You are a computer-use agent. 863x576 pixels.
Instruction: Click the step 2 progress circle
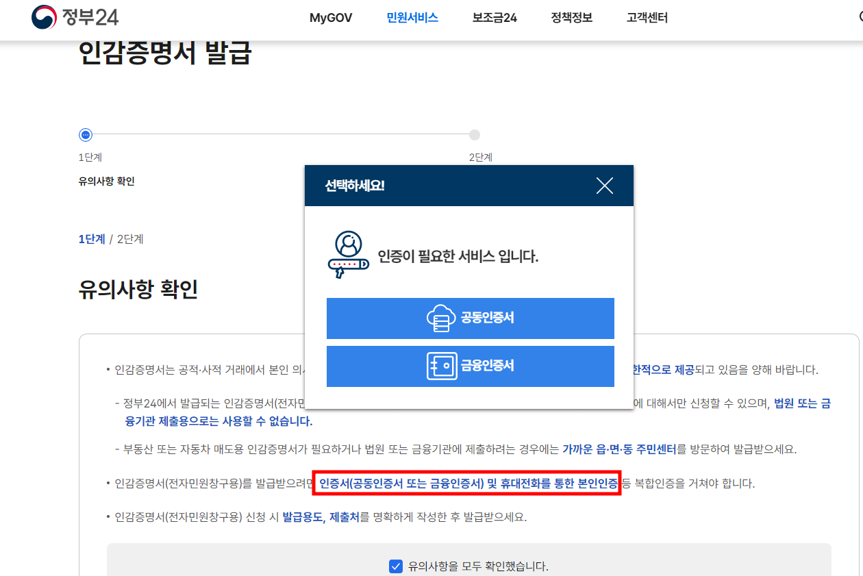click(x=475, y=135)
